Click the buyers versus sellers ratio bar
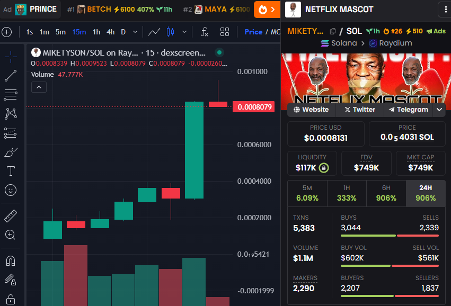 coord(390,296)
